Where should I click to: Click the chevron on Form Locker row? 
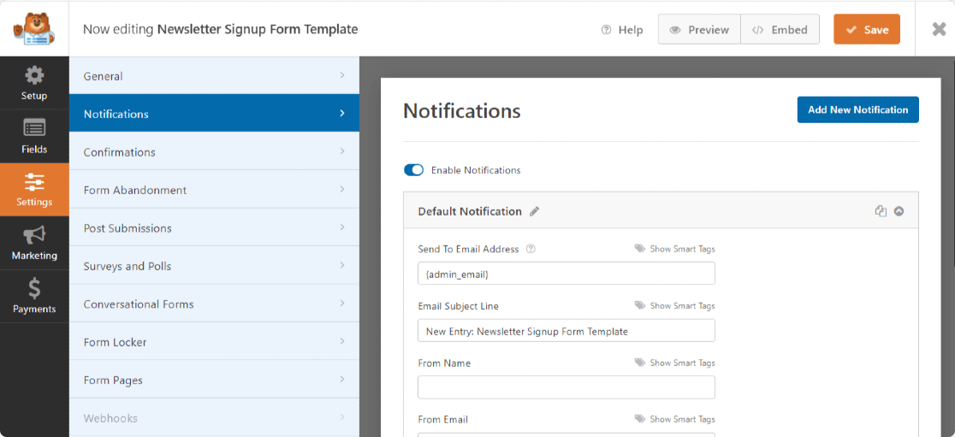(342, 341)
